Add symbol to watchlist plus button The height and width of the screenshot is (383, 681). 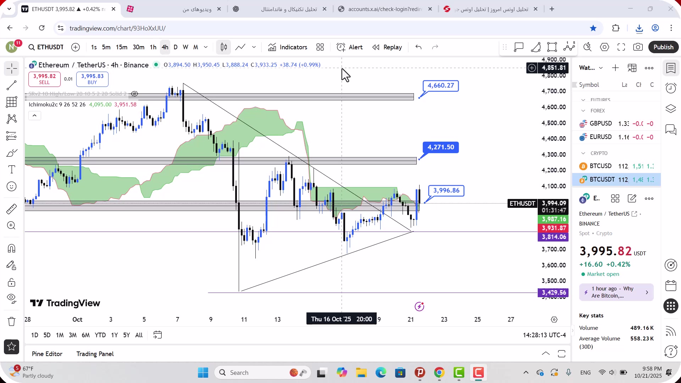tap(615, 68)
